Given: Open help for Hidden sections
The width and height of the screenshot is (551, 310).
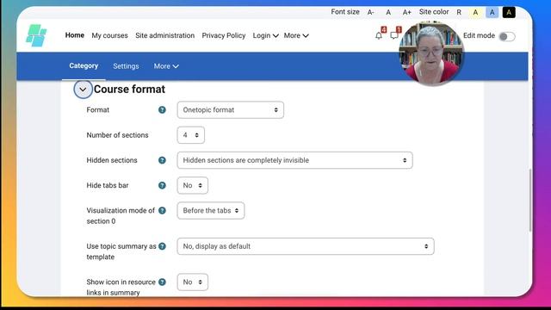Looking at the screenshot, I should click(x=162, y=160).
